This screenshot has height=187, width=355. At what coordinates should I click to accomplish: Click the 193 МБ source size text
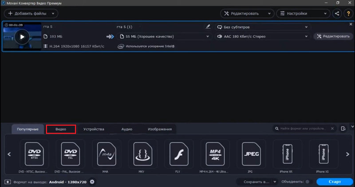(x=56, y=36)
